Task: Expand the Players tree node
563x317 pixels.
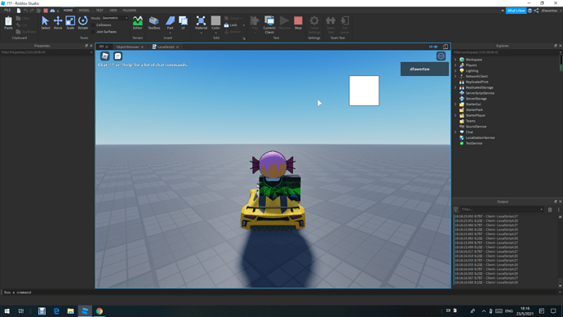Action: pos(455,65)
